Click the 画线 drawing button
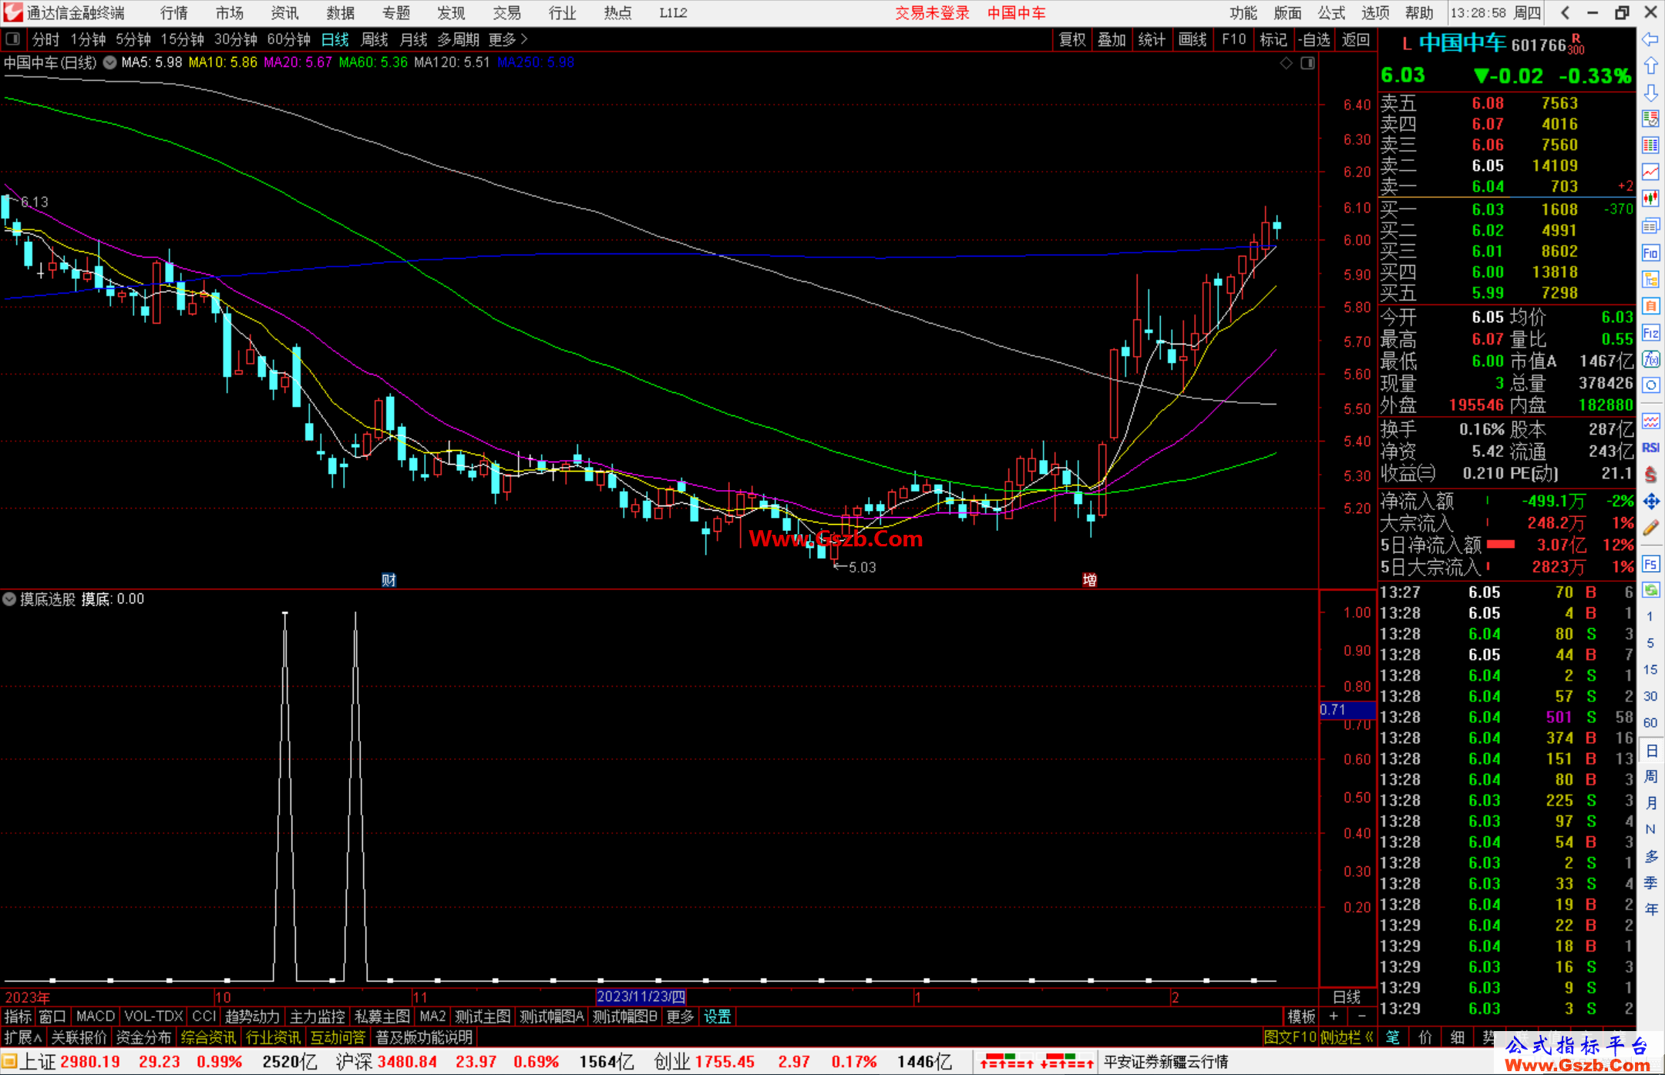 [x=1192, y=39]
